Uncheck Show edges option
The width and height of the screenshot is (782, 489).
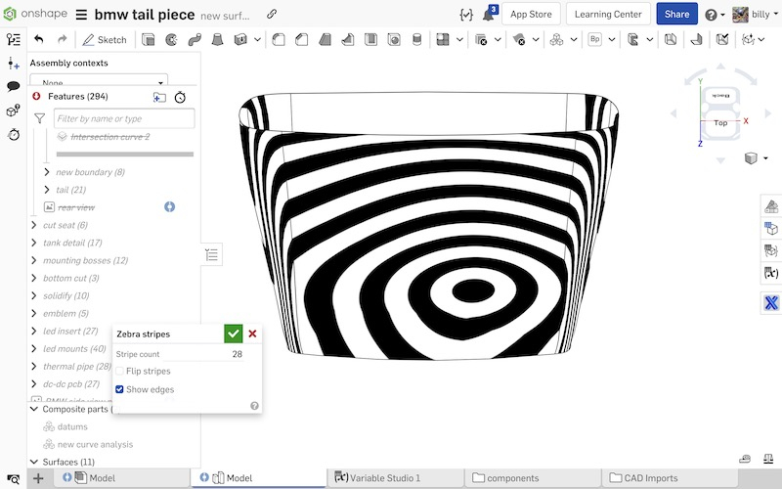(x=119, y=389)
